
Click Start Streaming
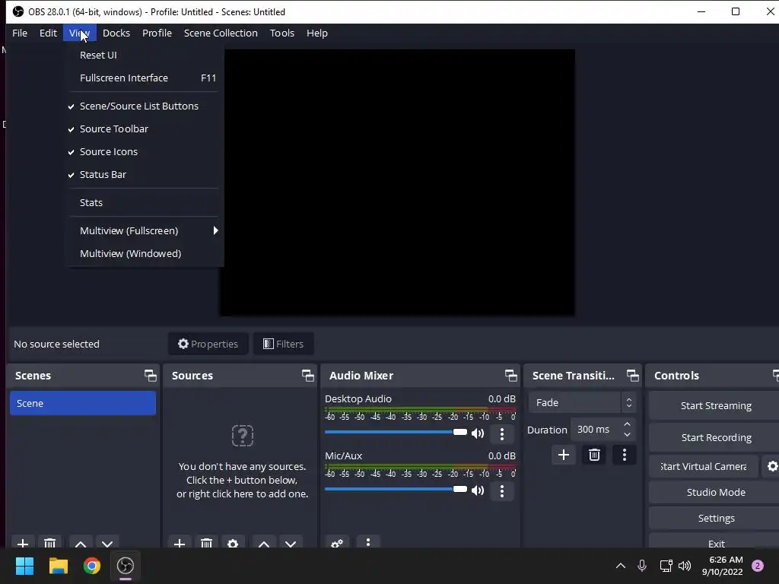(x=715, y=406)
